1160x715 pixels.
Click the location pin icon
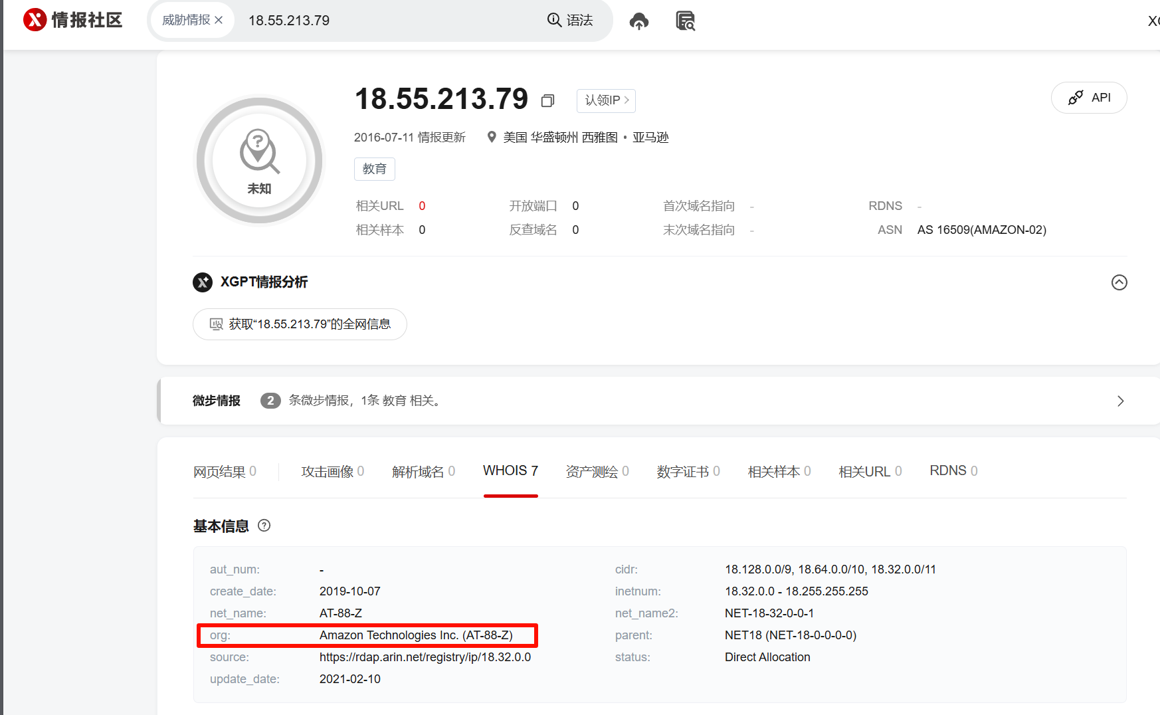point(492,137)
